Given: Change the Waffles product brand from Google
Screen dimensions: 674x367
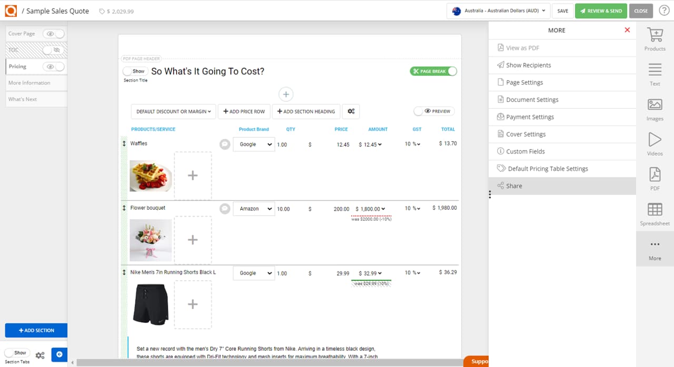Looking at the screenshot, I should (254, 144).
